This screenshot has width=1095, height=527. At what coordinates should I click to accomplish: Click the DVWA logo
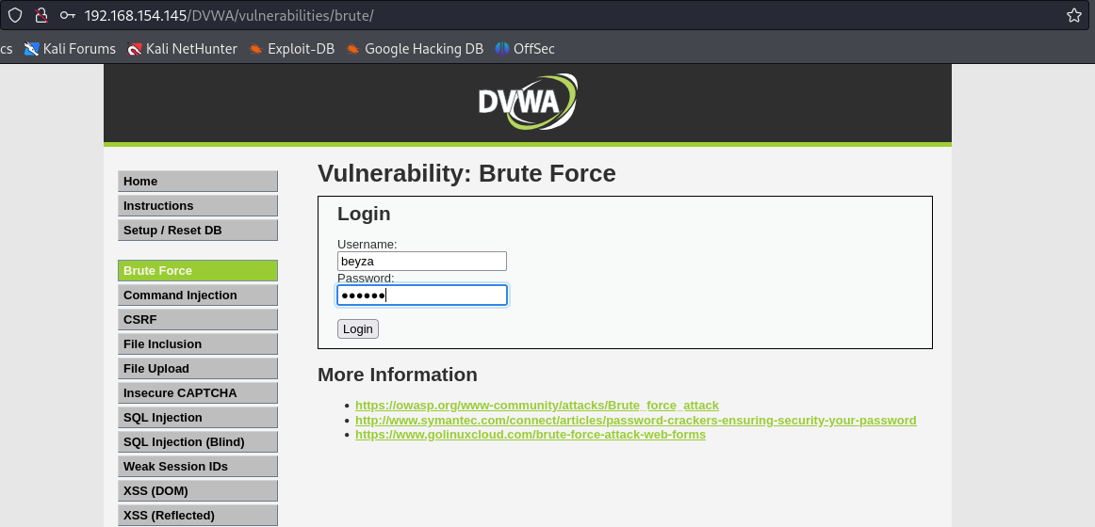(528, 102)
